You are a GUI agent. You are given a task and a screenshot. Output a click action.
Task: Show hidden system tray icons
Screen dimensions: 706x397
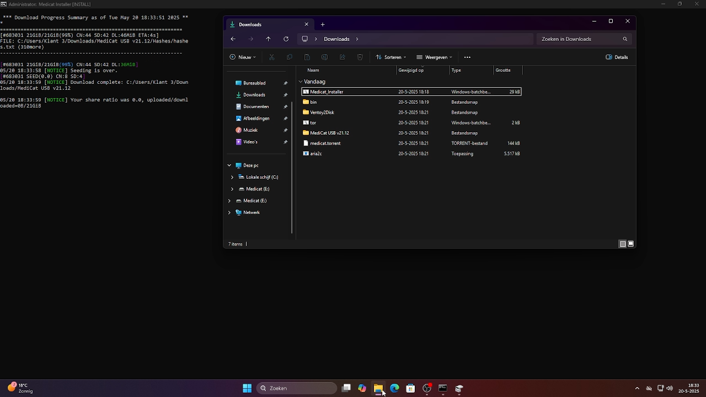(637, 388)
